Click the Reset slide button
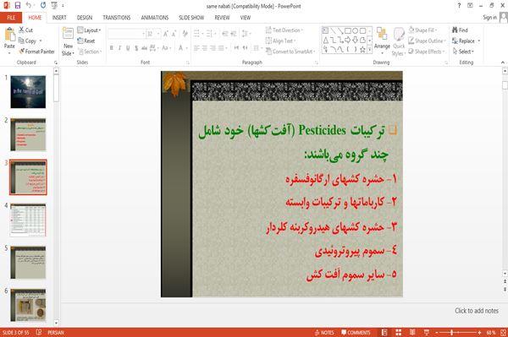508x337 pixels. pyautogui.click(x=86, y=41)
